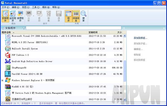This screenshot has width=167, height=106.
Task: Select the Windows Internet Explorer 8 flag icon
Action: click(8, 80)
